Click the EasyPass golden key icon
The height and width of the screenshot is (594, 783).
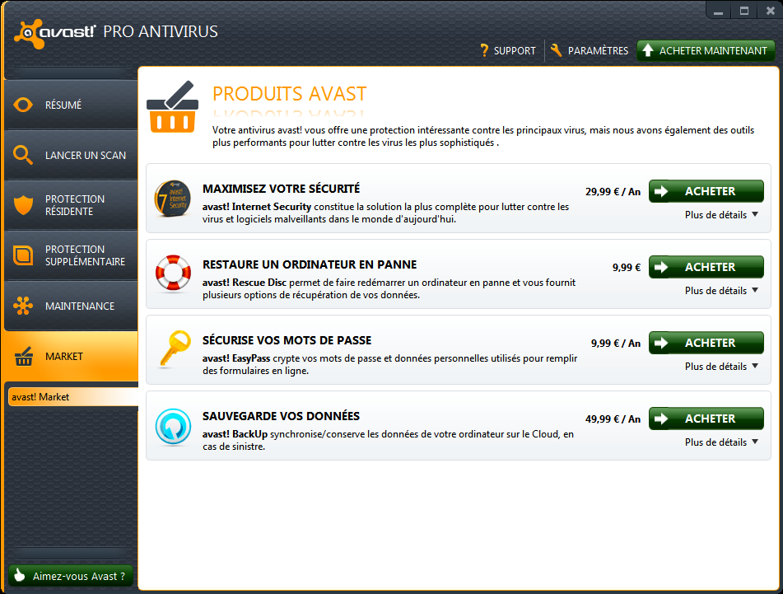point(175,348)
